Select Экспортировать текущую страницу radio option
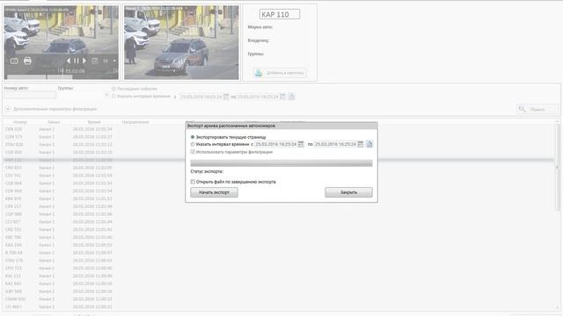 tap(193, 137)
